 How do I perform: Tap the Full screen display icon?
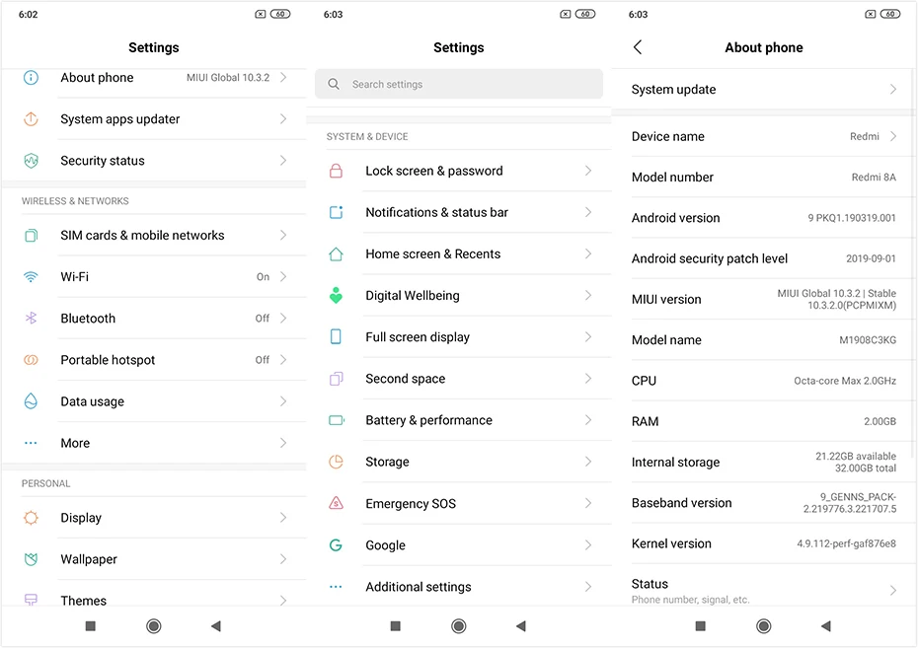(x=336, y=337)
